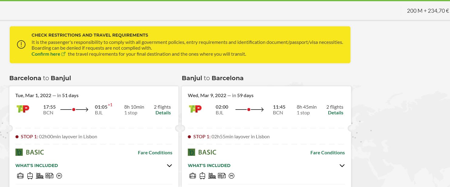This screenshot has height=187, width=450.
Task: Click miles 'M' circle icon on return card
Action: coord(232,176)
